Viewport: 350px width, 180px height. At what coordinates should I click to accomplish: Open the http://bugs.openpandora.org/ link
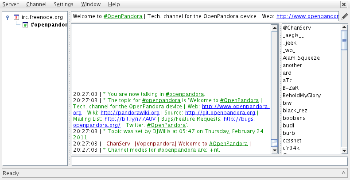click(240, 119)
